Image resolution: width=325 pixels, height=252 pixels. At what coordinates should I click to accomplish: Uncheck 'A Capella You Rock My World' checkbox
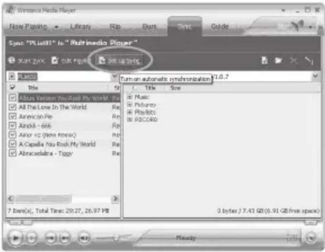(x=12, y=144)
